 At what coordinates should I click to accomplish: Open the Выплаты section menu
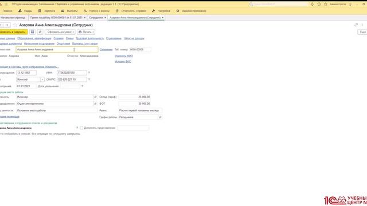(x=69, y=11)
